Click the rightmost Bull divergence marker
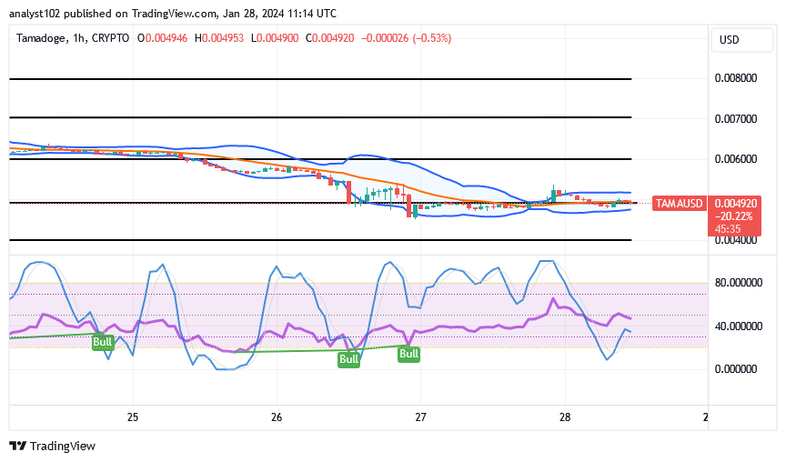The image size is (786, 462). tap(408, 354)
